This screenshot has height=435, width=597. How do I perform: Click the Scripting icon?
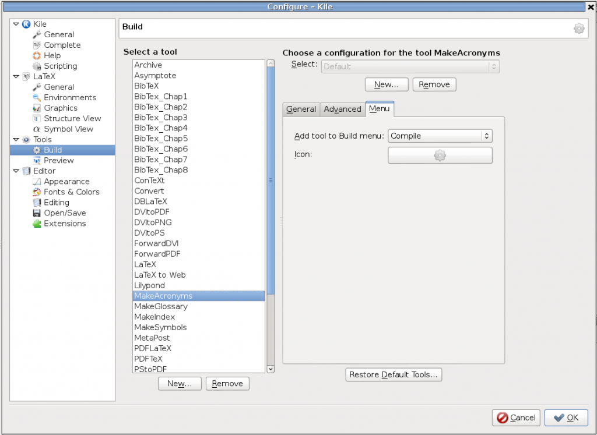coord(37,66)
